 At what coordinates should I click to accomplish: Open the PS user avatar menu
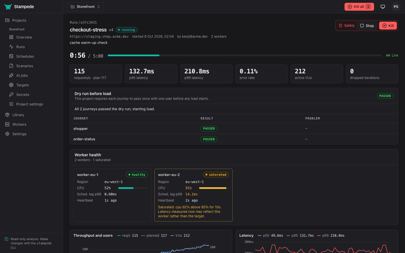396,7
